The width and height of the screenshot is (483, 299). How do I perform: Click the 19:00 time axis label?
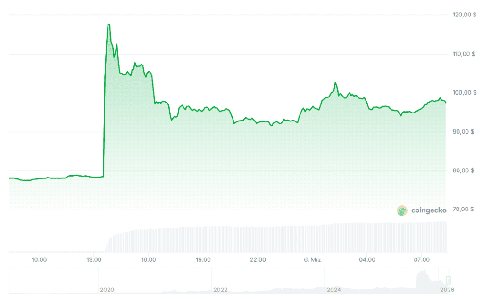[203, 259]
